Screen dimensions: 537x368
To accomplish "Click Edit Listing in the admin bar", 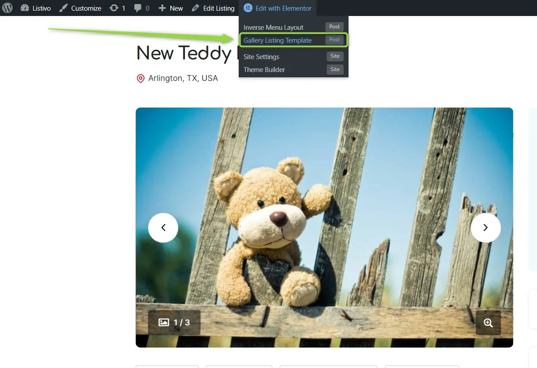I will (213, 8).
